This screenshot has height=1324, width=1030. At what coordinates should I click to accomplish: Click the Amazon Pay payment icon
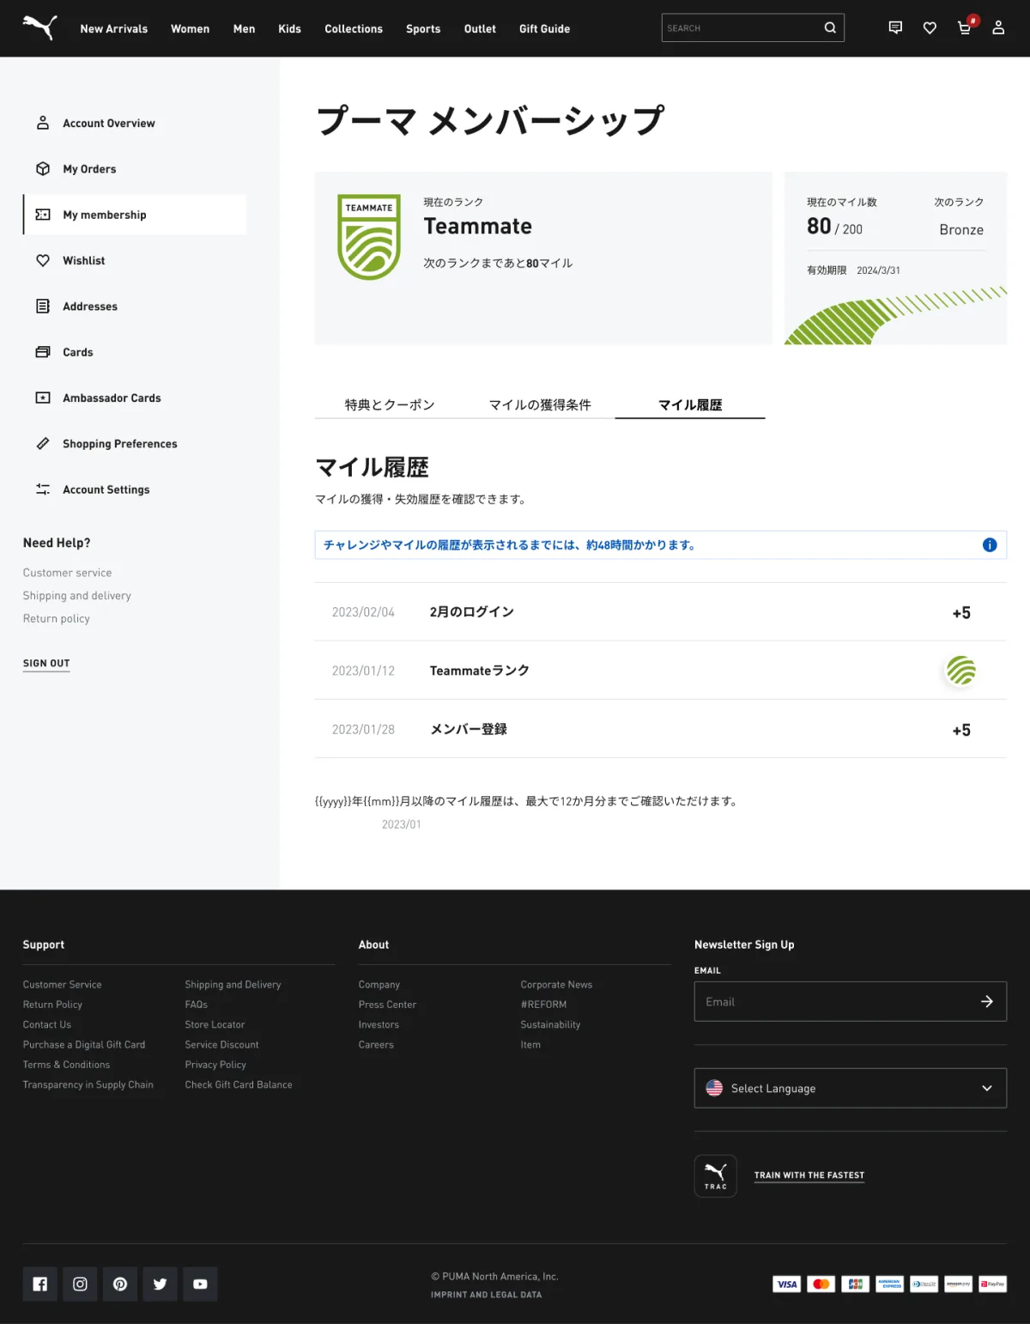coord(959,1285)
